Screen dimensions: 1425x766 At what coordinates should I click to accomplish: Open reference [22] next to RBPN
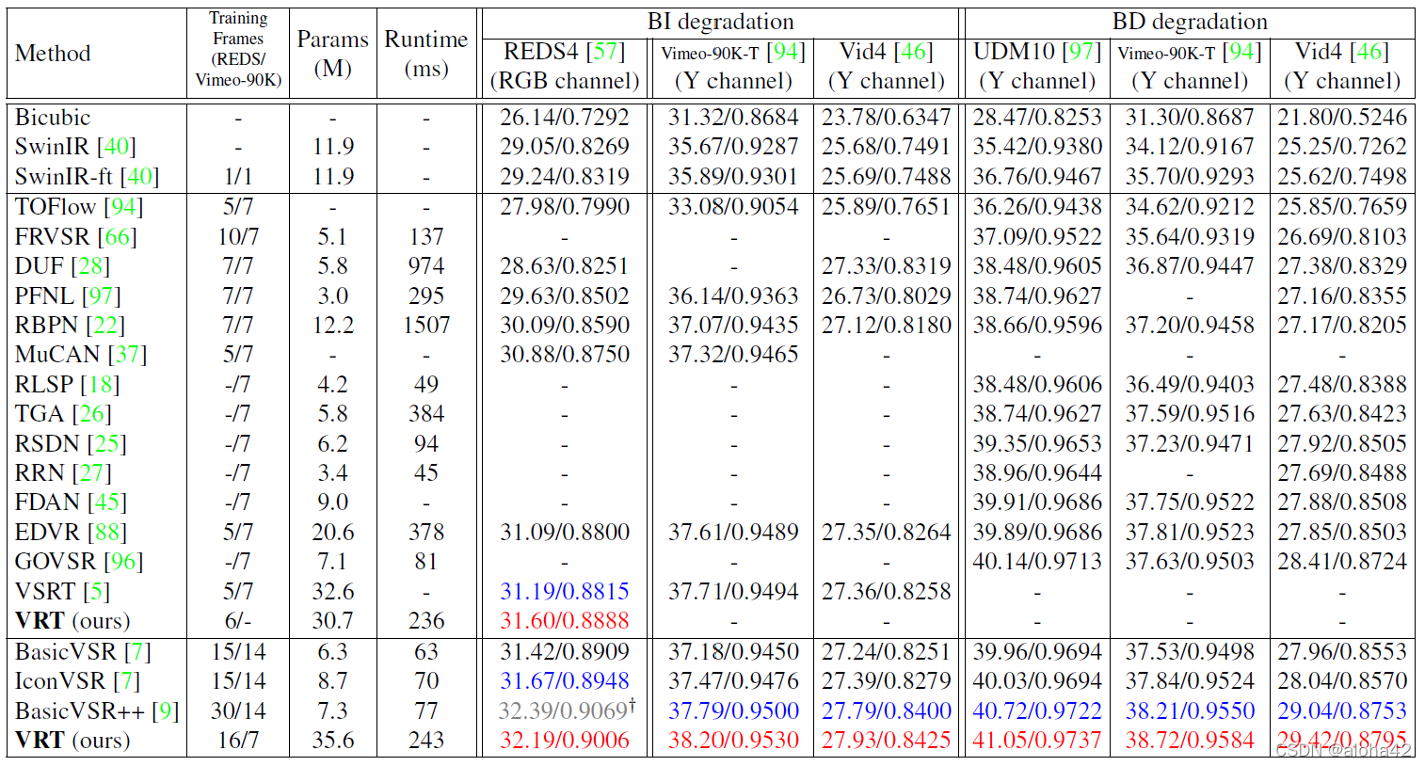(x=105, y=326)
